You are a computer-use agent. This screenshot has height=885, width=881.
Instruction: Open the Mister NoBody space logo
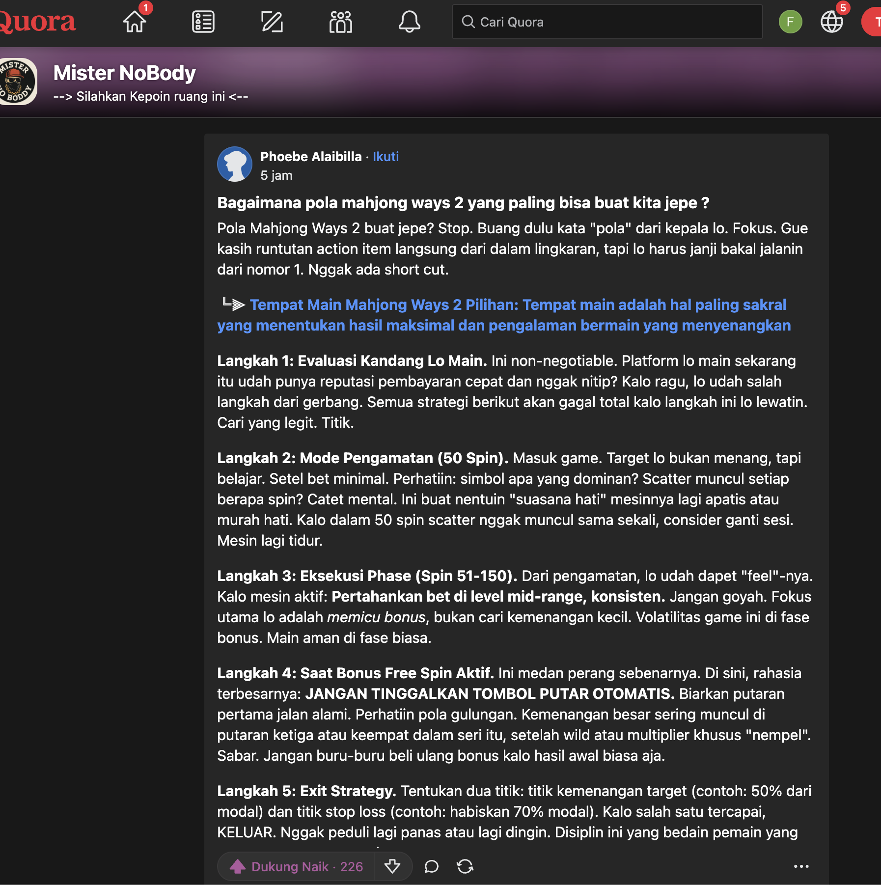[18, 82]
